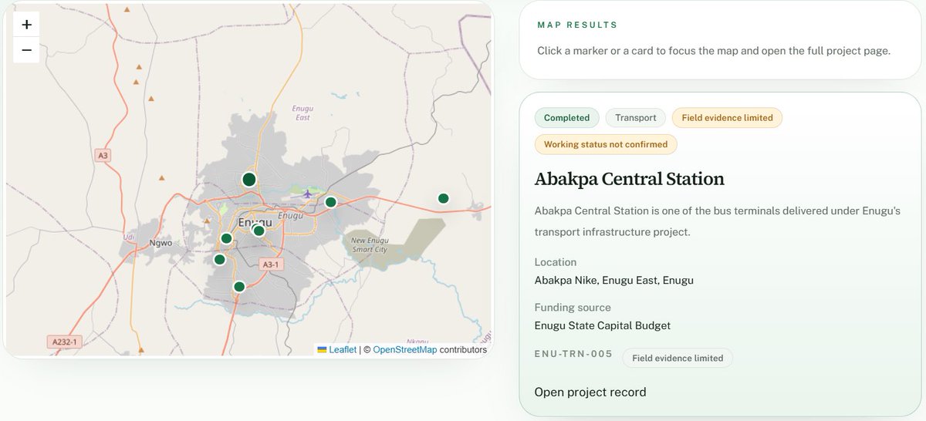This screenshot has height=421, width=926.
Task: Open the OpenStreetMap contributors link
Action: pyautogui.click(x=405, y=349)
